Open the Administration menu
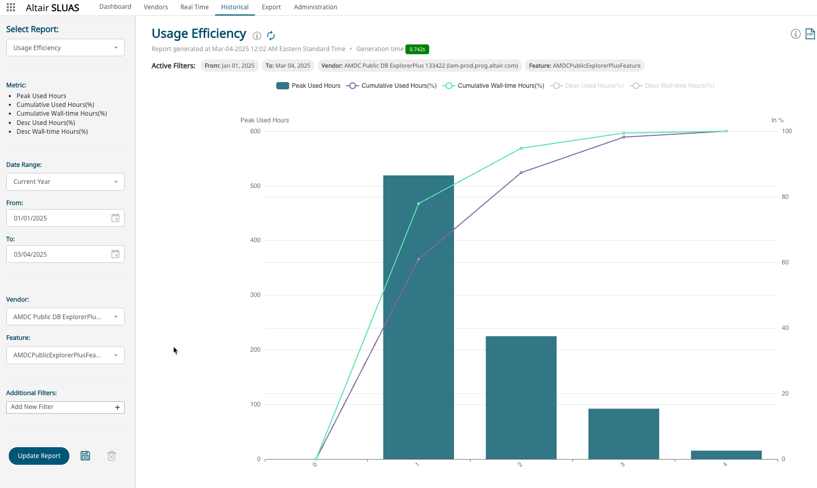Image resolution: width=817 pixels, height=488 pixels. (x=315, y=7)
